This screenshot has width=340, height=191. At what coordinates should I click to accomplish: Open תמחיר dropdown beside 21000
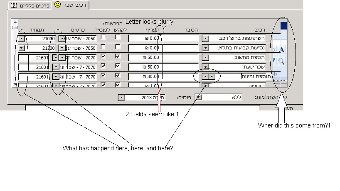(22, 39)
